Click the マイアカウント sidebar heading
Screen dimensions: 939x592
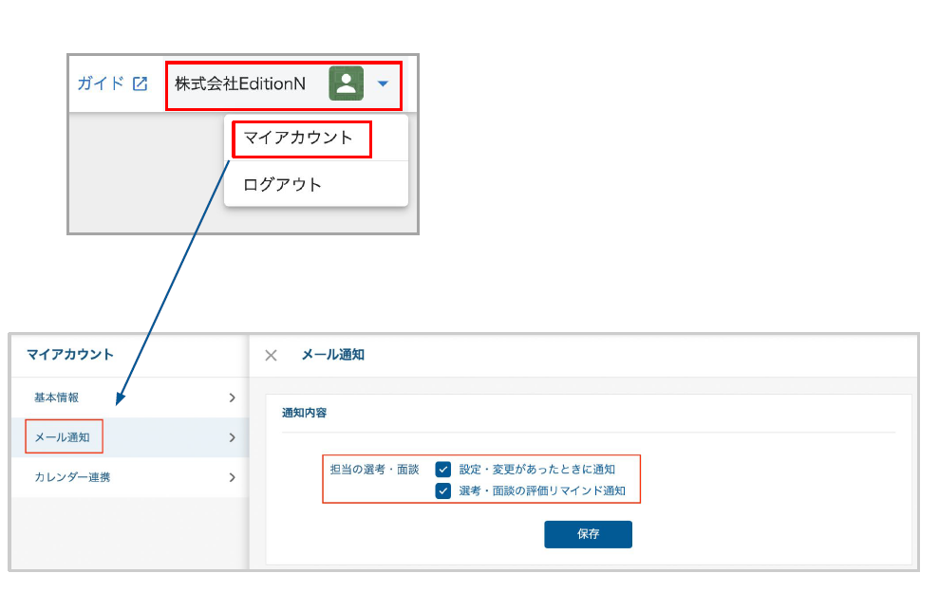[69, 355]
